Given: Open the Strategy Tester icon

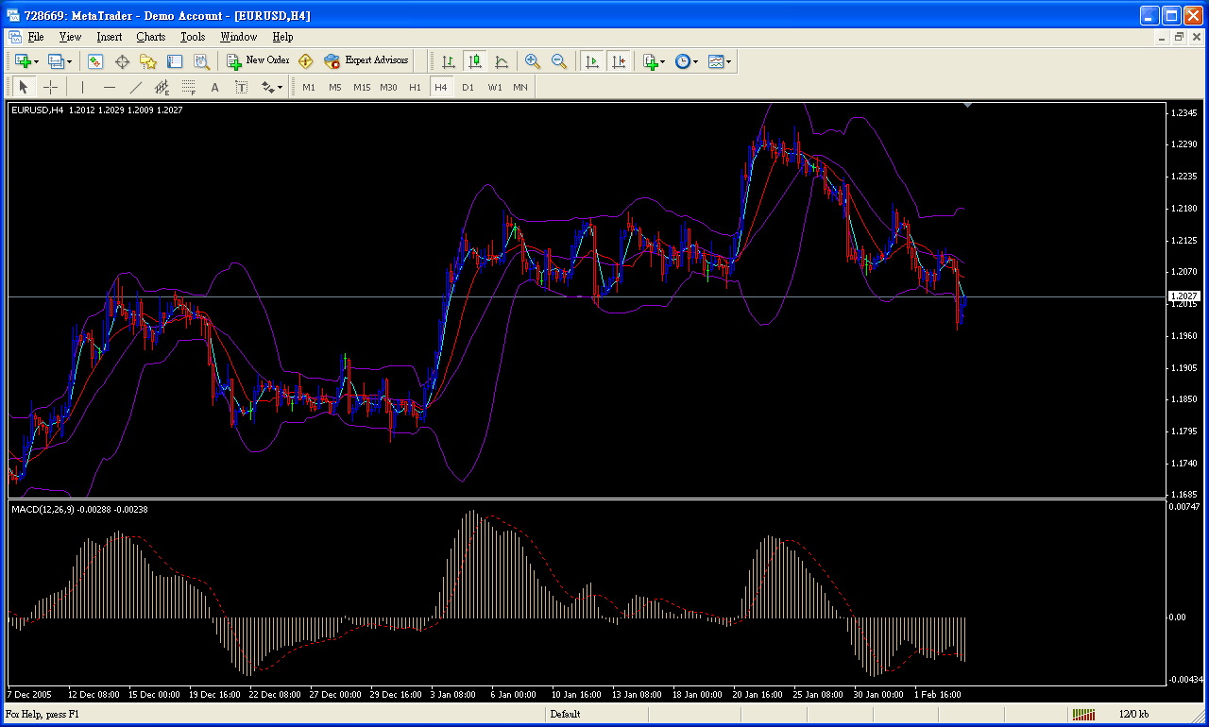Looking at the screenshot, I should pos(201,61).
